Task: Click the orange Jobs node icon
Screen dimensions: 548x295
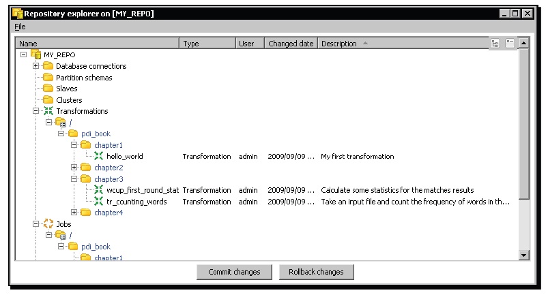Action: [48, 224]
